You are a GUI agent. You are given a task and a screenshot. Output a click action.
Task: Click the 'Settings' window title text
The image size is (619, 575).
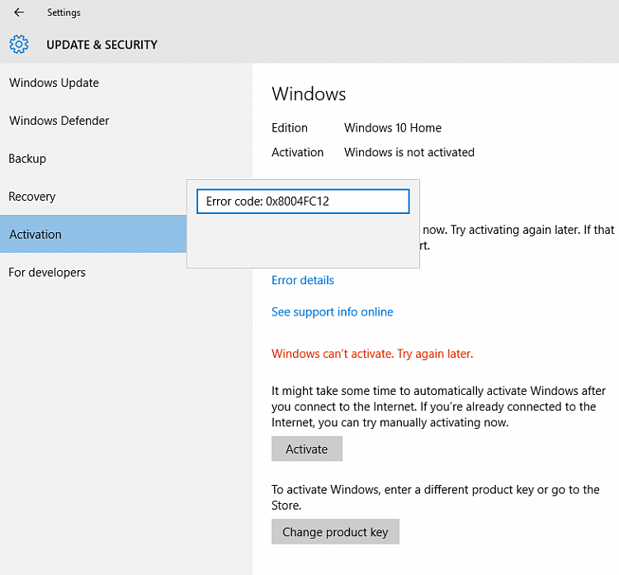click(64, 12)
